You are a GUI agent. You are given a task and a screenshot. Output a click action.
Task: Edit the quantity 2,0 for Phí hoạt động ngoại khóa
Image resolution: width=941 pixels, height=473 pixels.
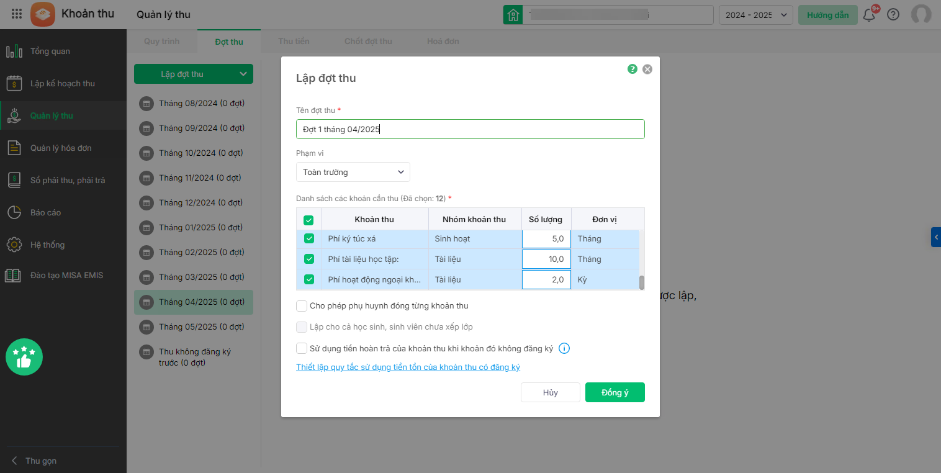tap(546, 279)
